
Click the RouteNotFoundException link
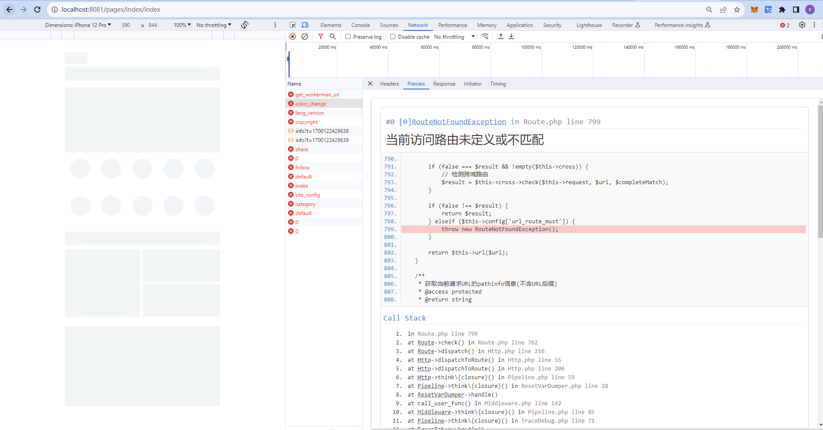(x=459, y=122)
